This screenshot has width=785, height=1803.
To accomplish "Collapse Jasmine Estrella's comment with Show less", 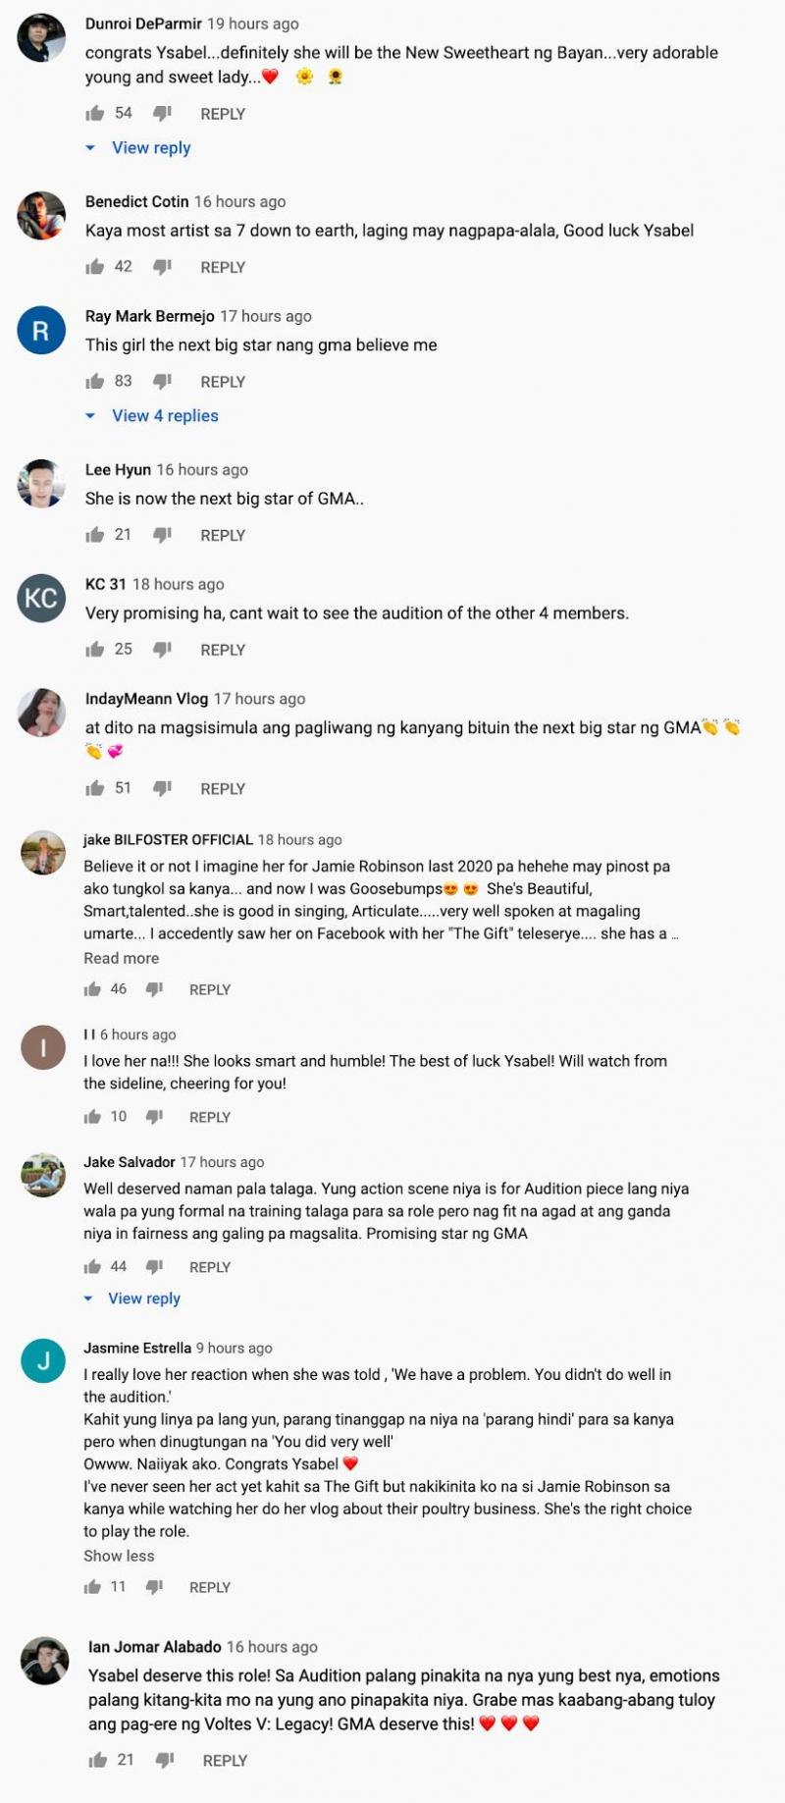I will (119, 1556).
